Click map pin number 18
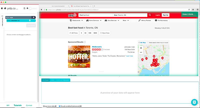The image size is (200, 108). (162, 58)
